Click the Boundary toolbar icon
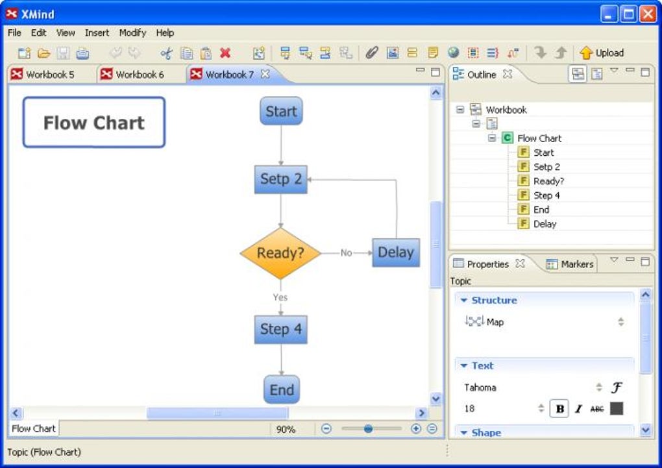662x468 pixels. point(473,53)
